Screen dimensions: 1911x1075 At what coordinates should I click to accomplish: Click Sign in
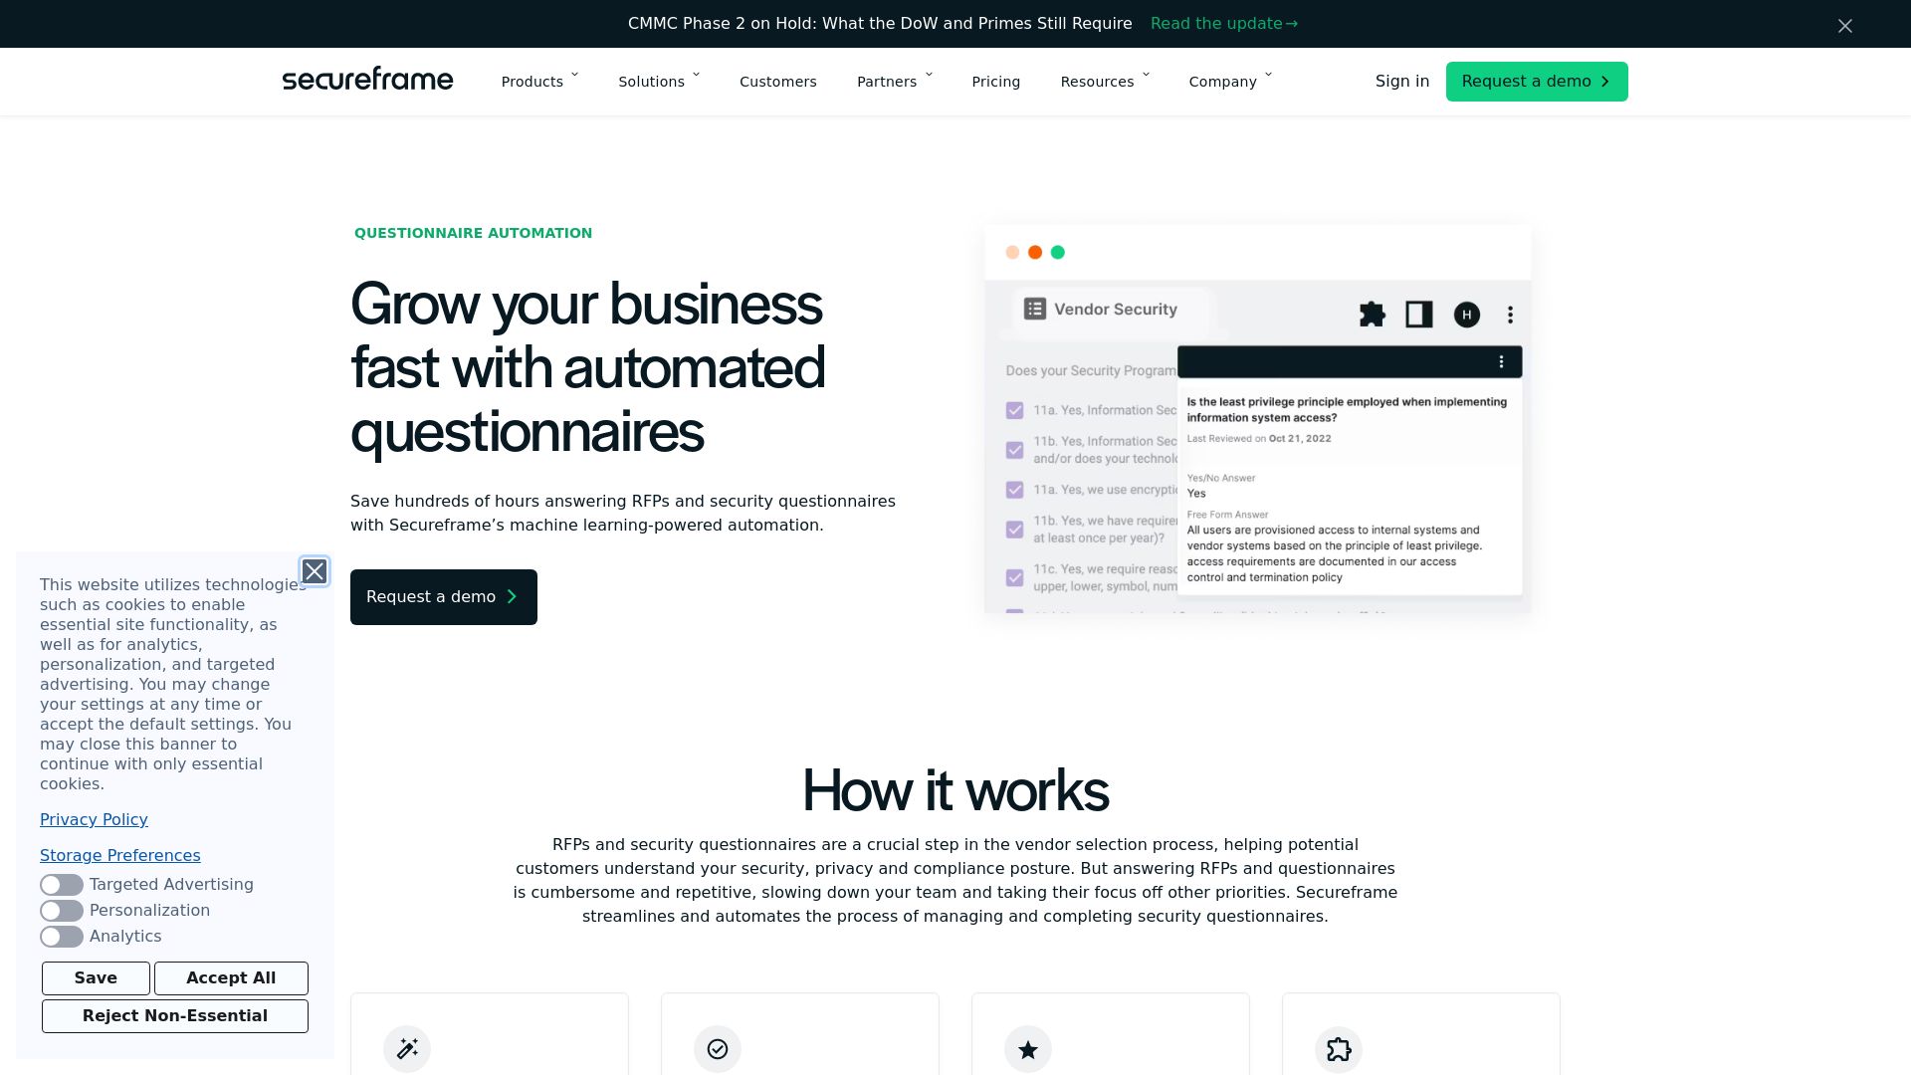click(1402, 82)
